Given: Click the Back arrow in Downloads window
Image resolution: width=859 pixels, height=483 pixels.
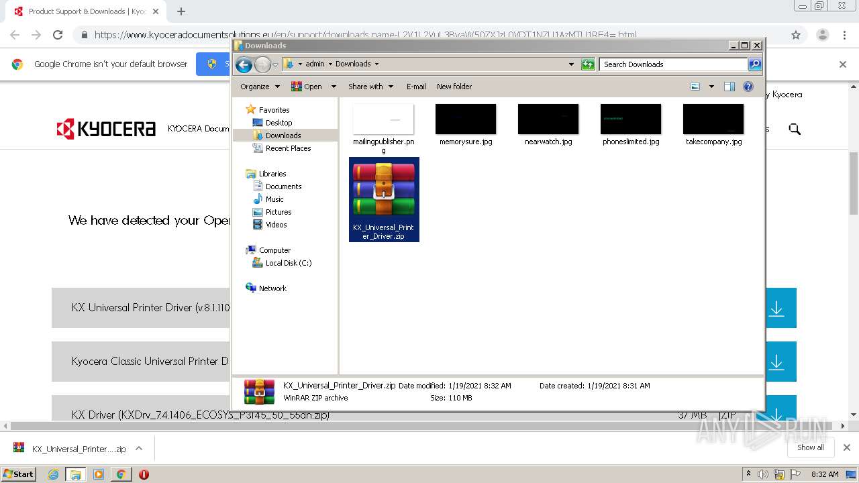Looking at the screenshot, I should tap(244, 64).
